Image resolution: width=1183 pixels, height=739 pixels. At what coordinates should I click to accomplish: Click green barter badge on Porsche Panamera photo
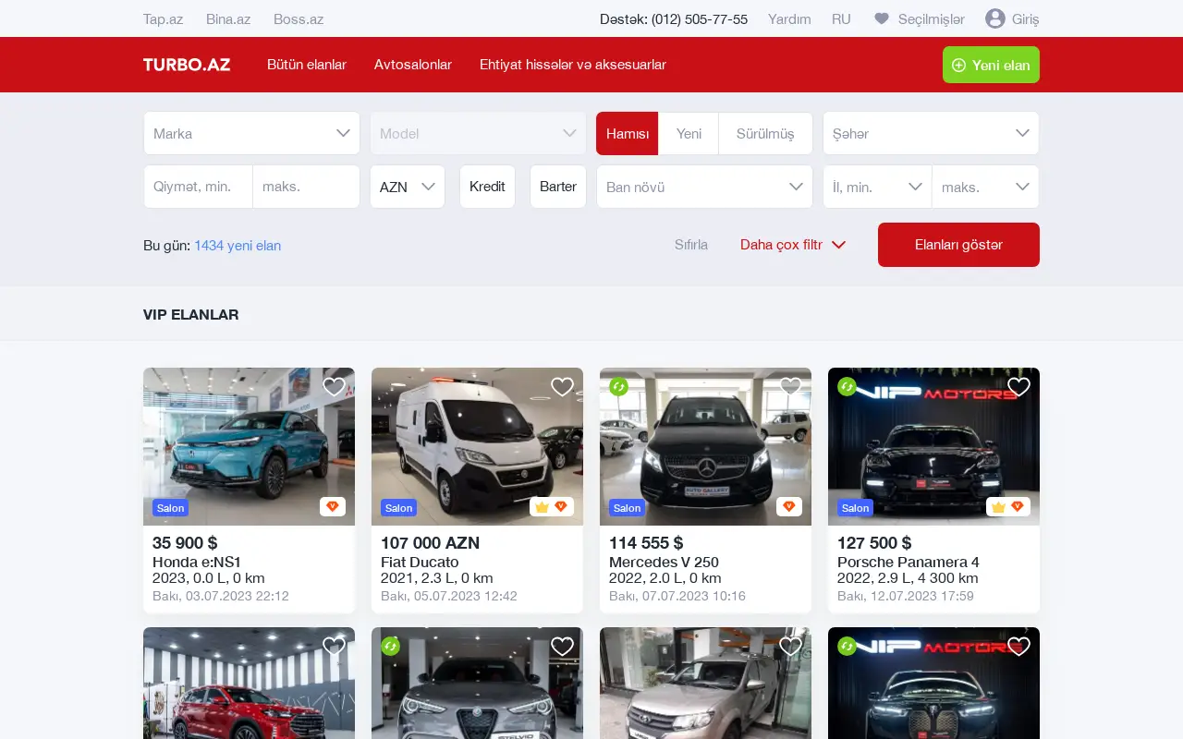pos(848,386)
